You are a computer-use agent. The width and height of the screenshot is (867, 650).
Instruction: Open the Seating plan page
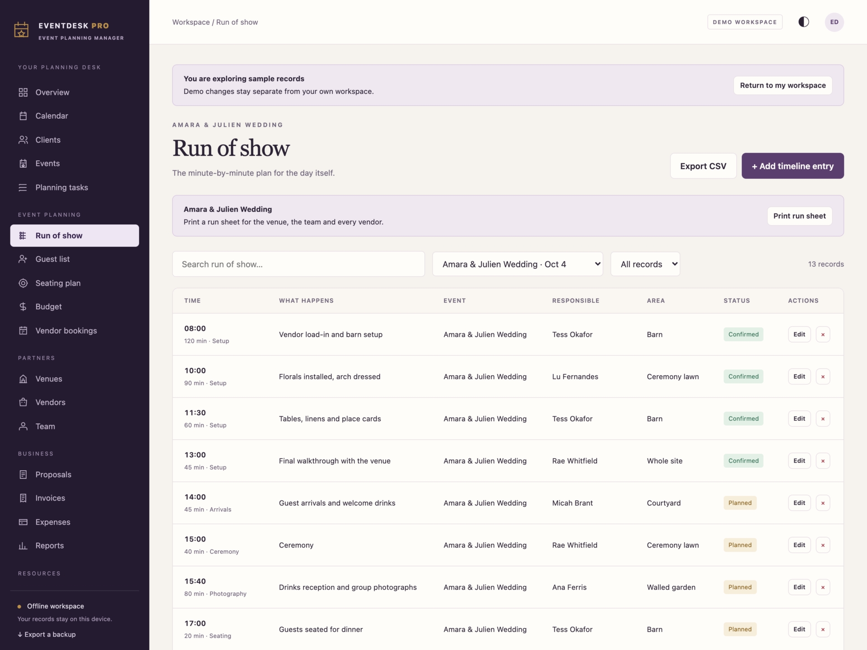pos(75,283)
